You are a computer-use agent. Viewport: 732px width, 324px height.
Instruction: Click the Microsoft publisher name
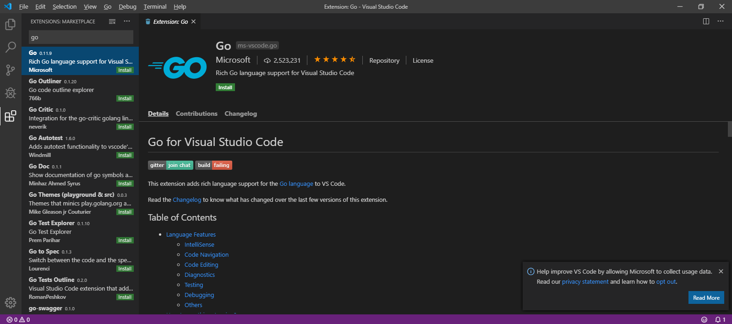click(233, 60)
